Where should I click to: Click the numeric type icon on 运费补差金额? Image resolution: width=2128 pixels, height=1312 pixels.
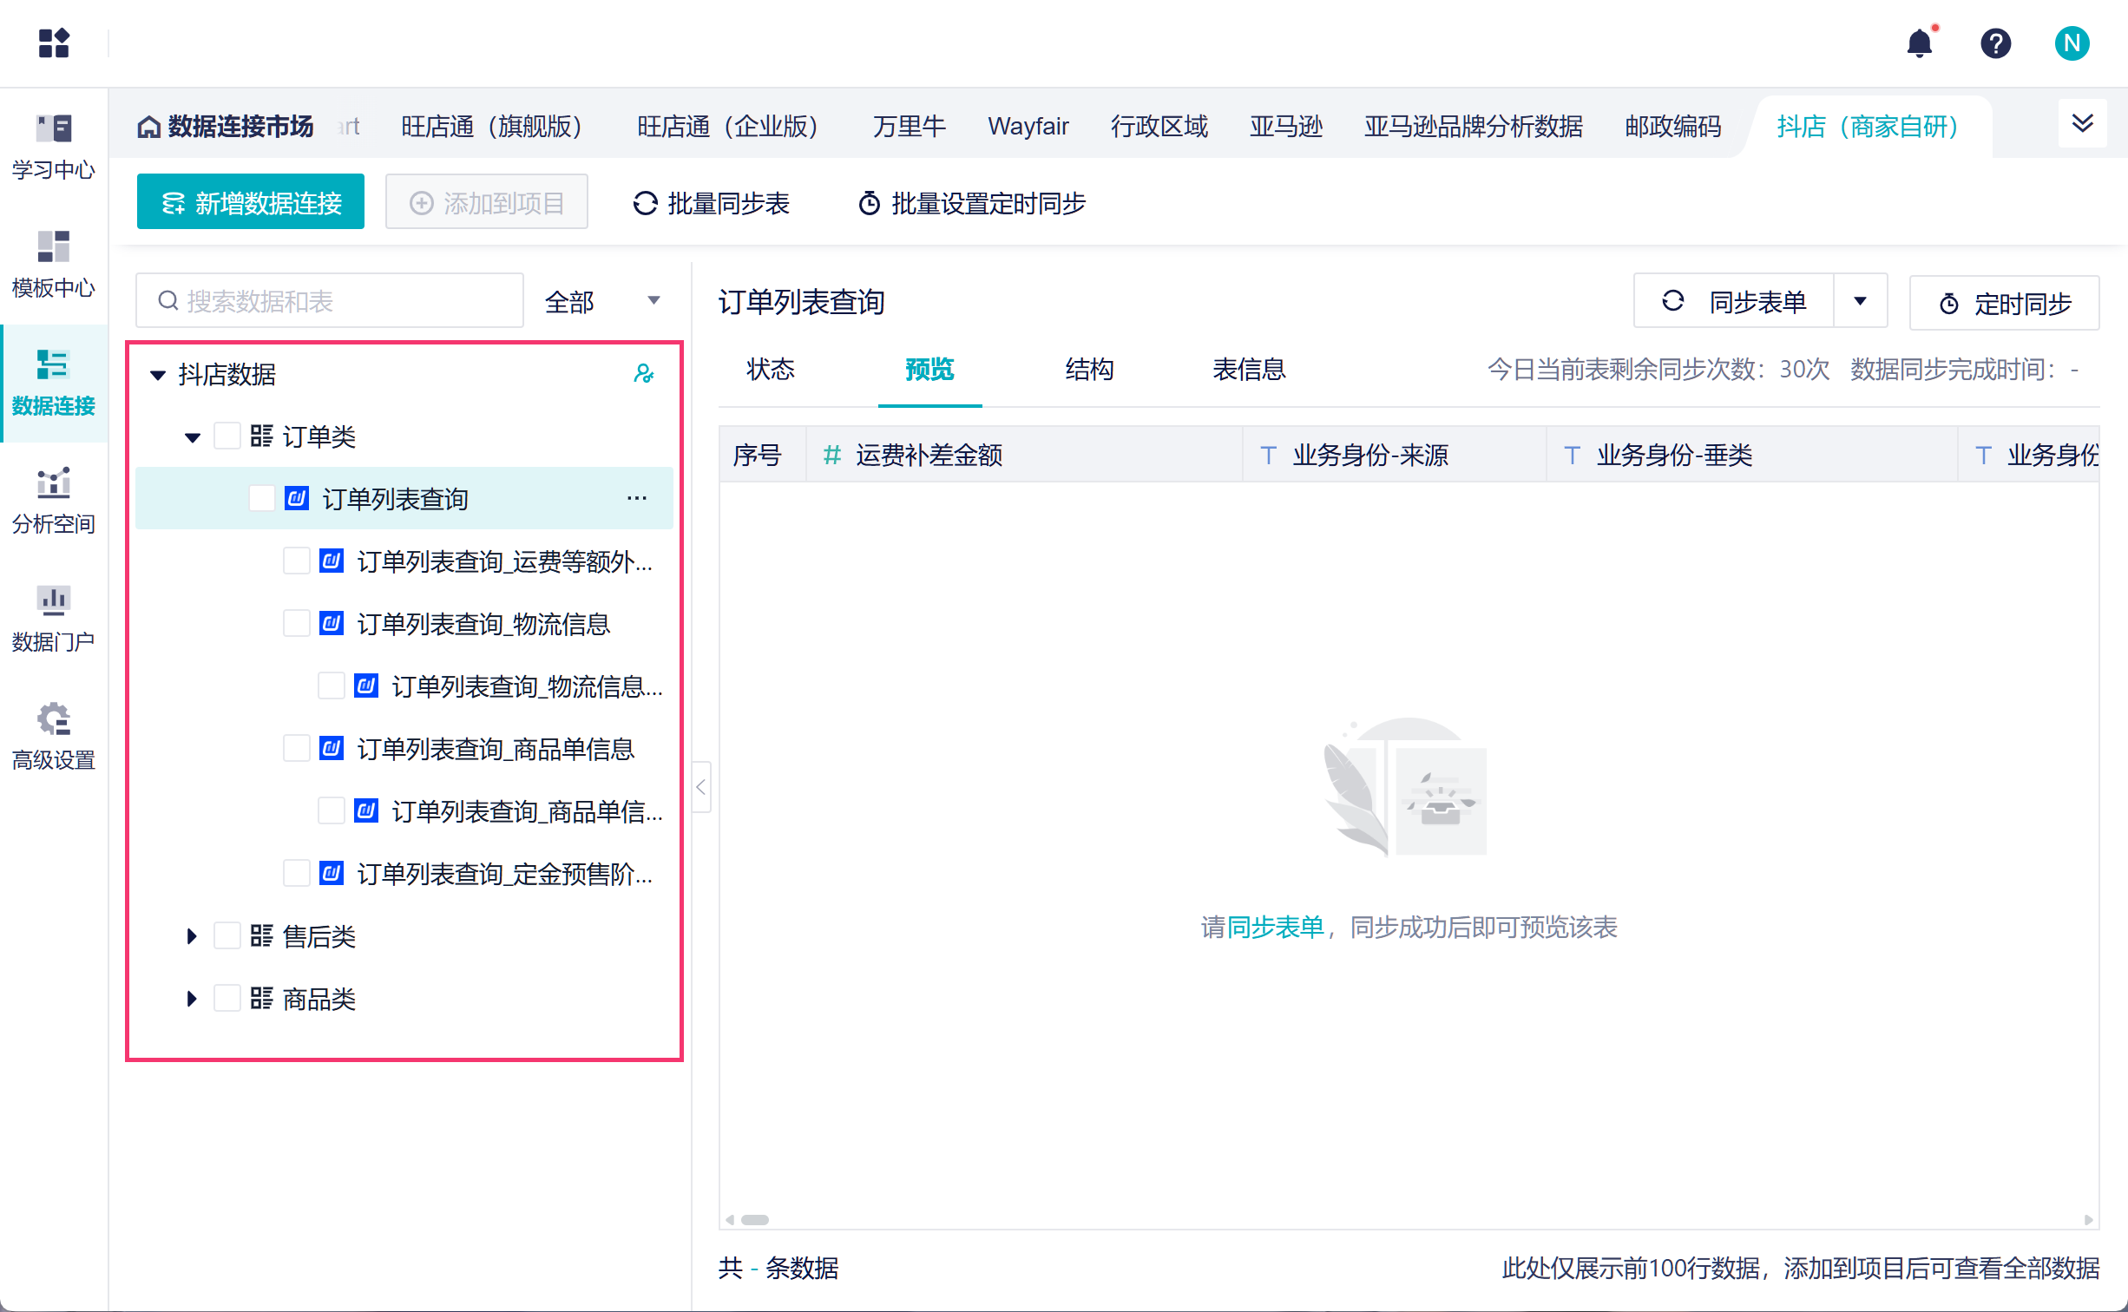(x=831, y=455)
